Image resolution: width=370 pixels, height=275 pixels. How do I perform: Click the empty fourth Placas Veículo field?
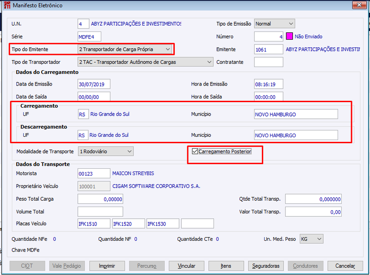(x=197, y=224)
